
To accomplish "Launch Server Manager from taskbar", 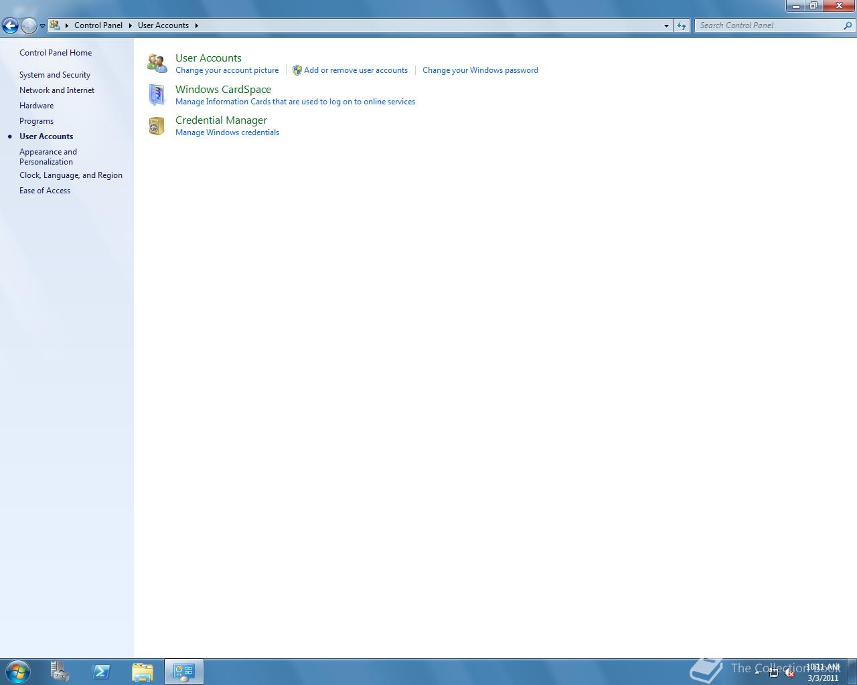I will click(60, 672).
